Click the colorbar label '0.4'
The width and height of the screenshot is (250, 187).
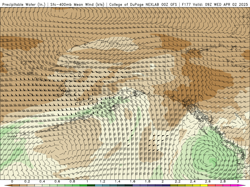[42, 181]
